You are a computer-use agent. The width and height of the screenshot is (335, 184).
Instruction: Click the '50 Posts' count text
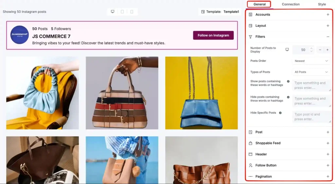coord(40,29)
